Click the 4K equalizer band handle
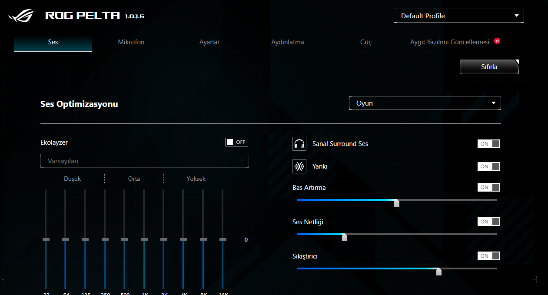This screenshot has height=295, width=548. click(183, 239)
